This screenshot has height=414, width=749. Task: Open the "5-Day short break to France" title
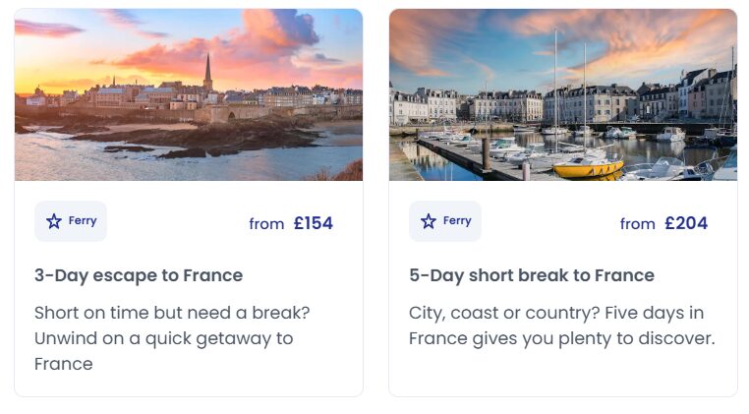(532, 275)
